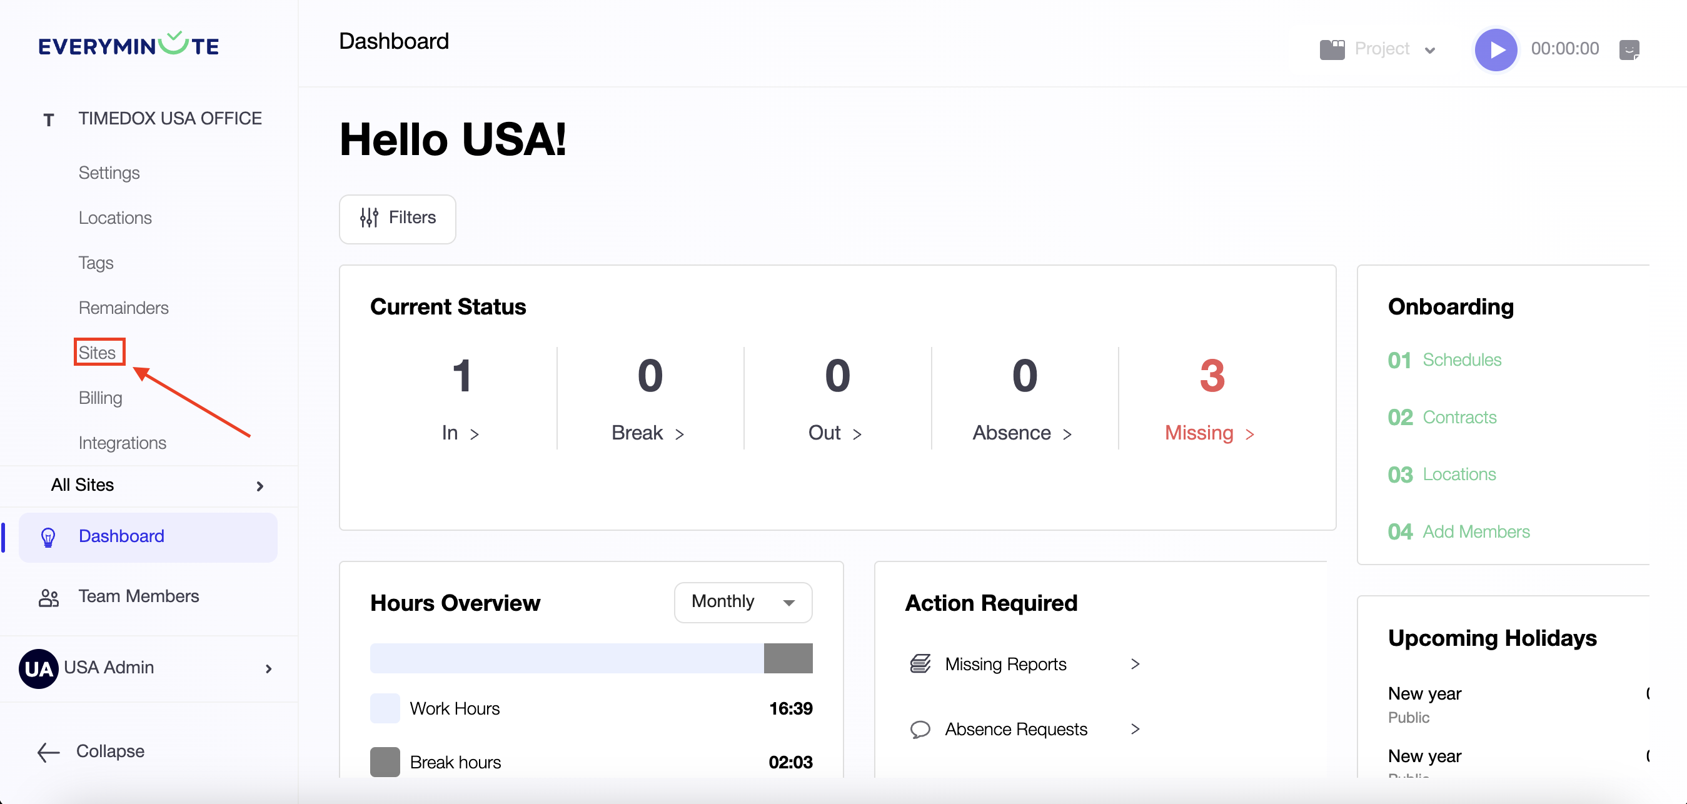Click the Missing Reports stack icon
Image resolution: width=1687 pixels, height=804 pixels.
(x=920, y=664)
